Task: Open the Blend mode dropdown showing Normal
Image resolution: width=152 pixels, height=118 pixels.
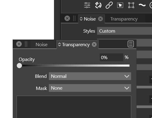Action: pyautogui.click(x=90, y=76)
